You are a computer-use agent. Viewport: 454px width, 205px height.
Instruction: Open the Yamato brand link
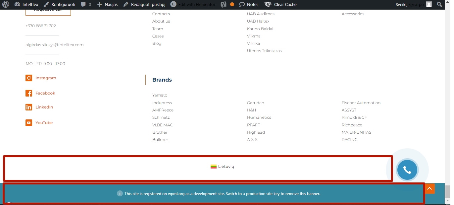coord(160,95)
